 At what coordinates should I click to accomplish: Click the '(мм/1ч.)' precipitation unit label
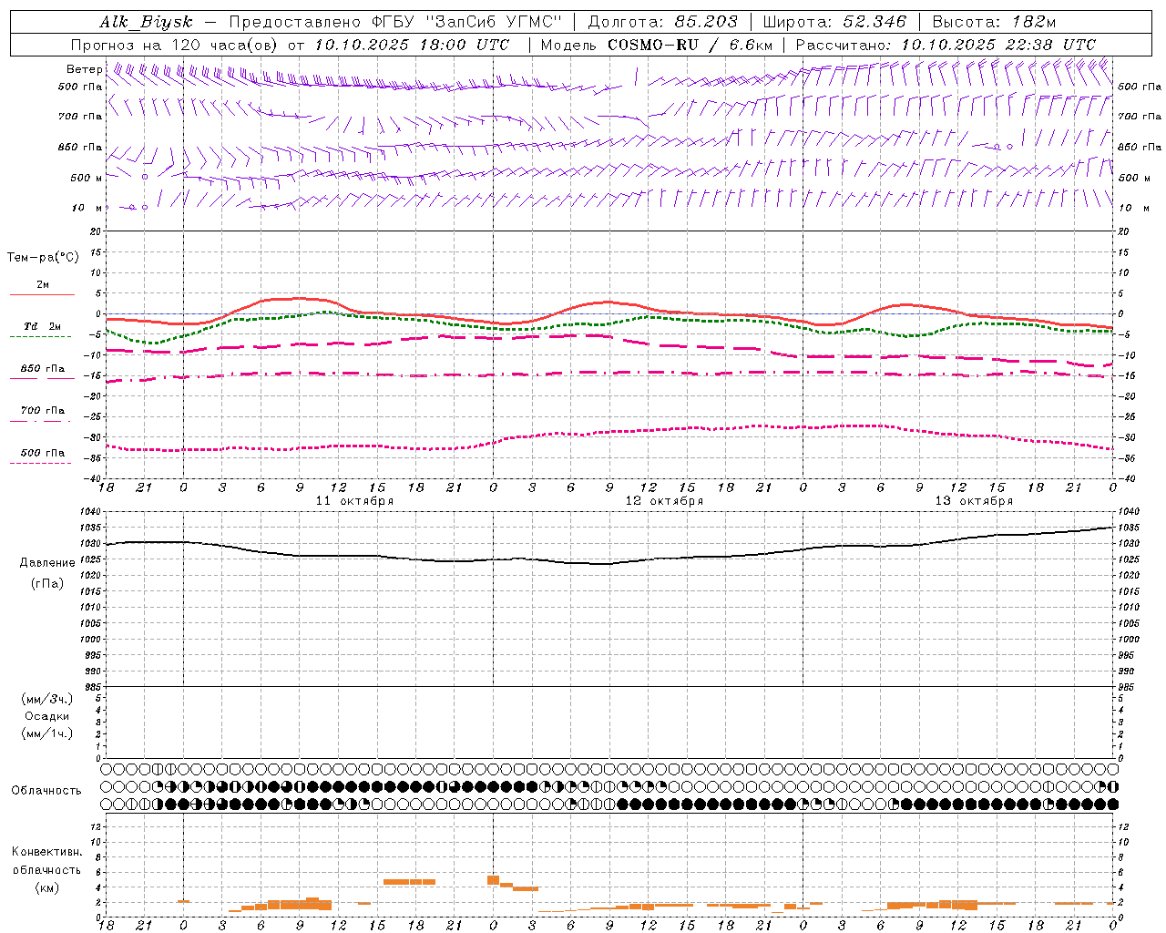pyautogui.click(x=47, y=733)
